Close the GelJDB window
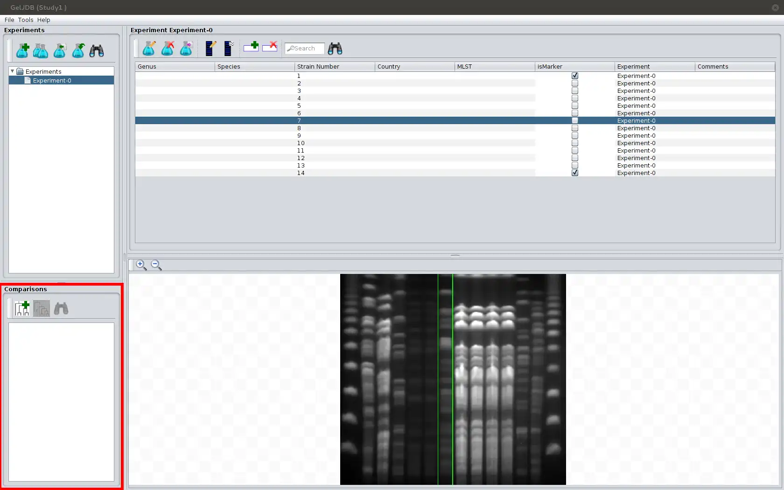This screenshot has width=784, height=490. point(775,7)
